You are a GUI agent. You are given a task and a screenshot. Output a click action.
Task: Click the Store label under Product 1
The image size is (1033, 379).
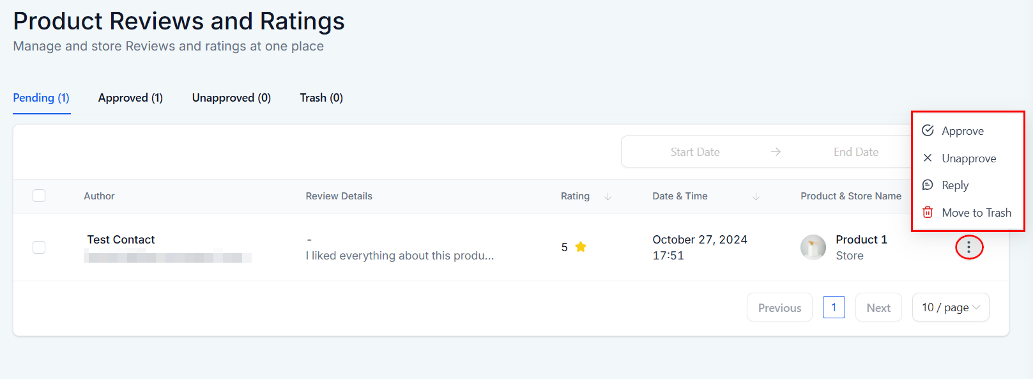pyautogui.click(x=850, y=256)
